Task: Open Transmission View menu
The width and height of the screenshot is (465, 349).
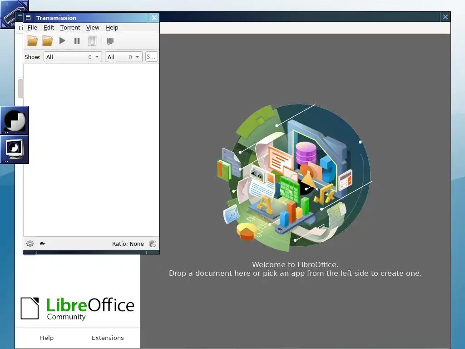Action: pos(93,28)
